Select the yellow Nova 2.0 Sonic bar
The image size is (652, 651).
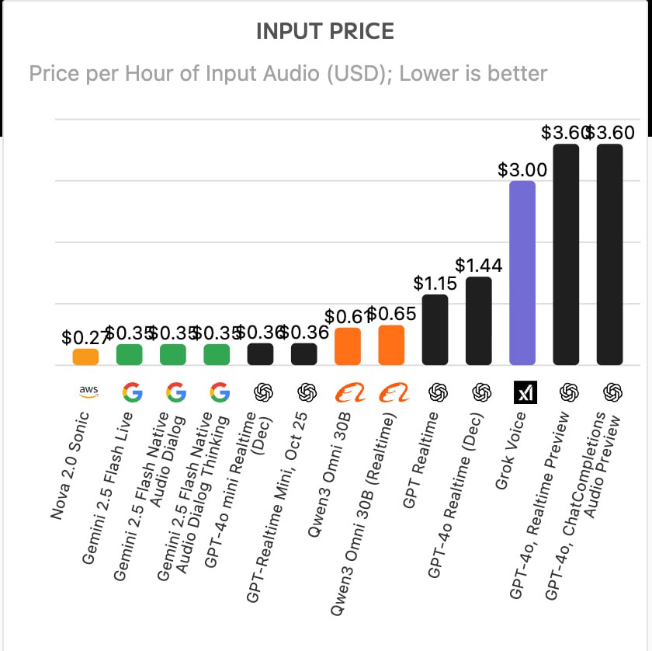click(x=85, y=357)
